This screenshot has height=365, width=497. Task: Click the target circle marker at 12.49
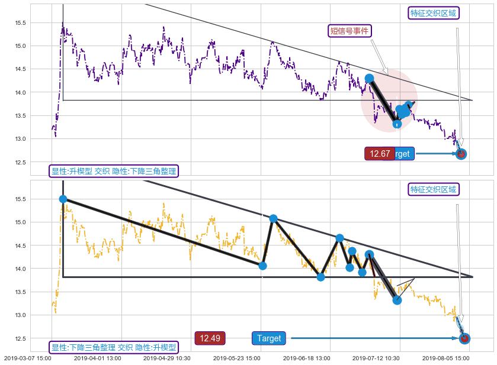tap(464, 338)
